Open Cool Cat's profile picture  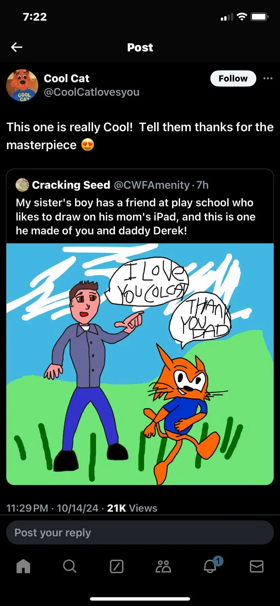point(22,86)
